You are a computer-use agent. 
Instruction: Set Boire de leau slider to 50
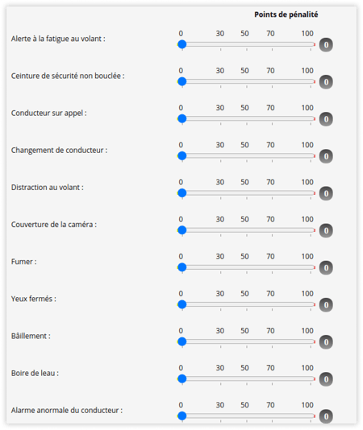[247, 379]
